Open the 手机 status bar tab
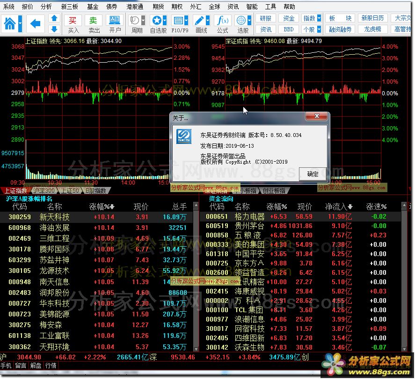Viewport: 415px width, 379px height. click(6, 365)
